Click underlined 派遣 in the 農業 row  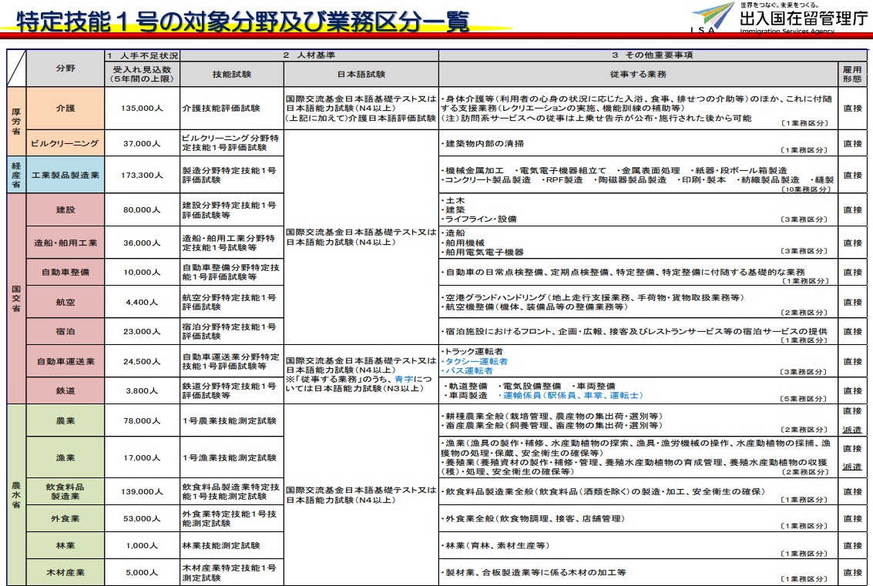[851, 429]
